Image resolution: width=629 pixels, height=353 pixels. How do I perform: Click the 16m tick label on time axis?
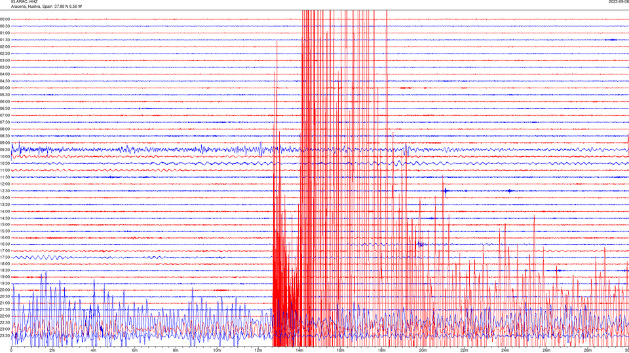pyautogui.click(x=340, y=350)
